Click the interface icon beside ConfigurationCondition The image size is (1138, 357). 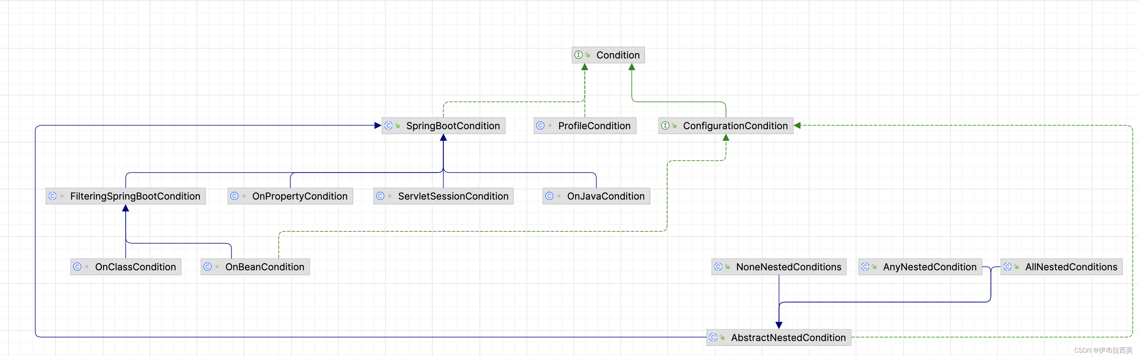pos(665,125)
